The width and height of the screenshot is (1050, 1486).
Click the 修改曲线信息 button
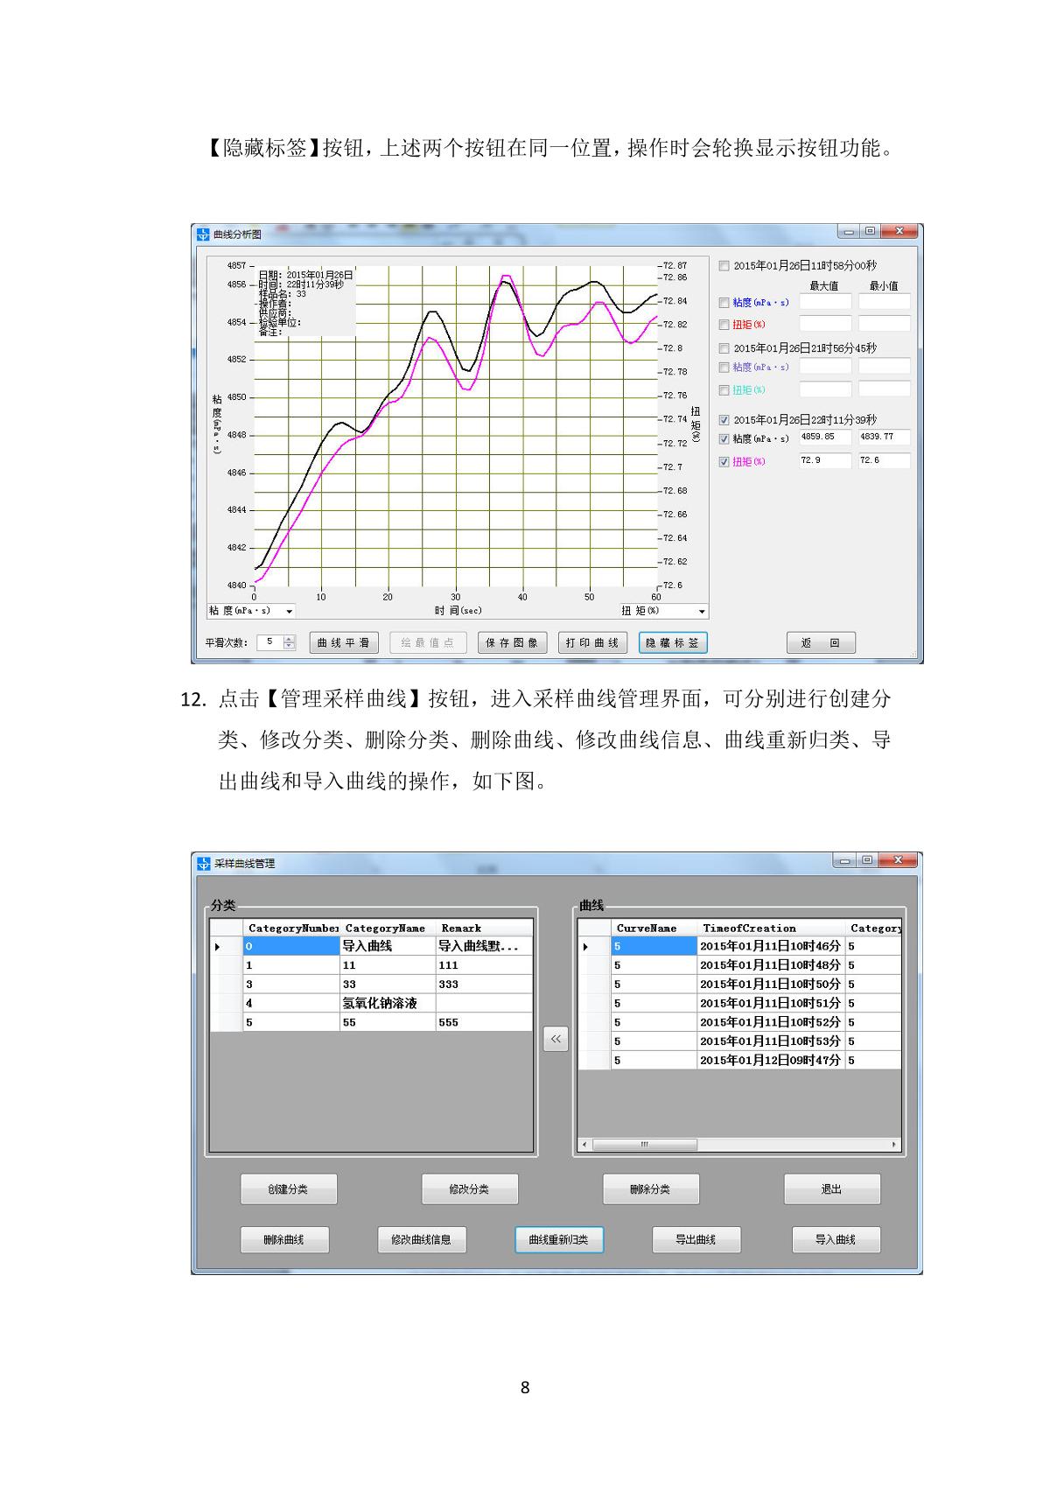tap(422, 1240)
